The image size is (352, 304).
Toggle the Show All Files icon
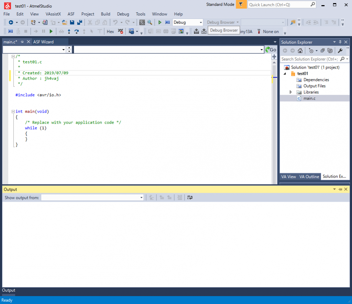330,51
